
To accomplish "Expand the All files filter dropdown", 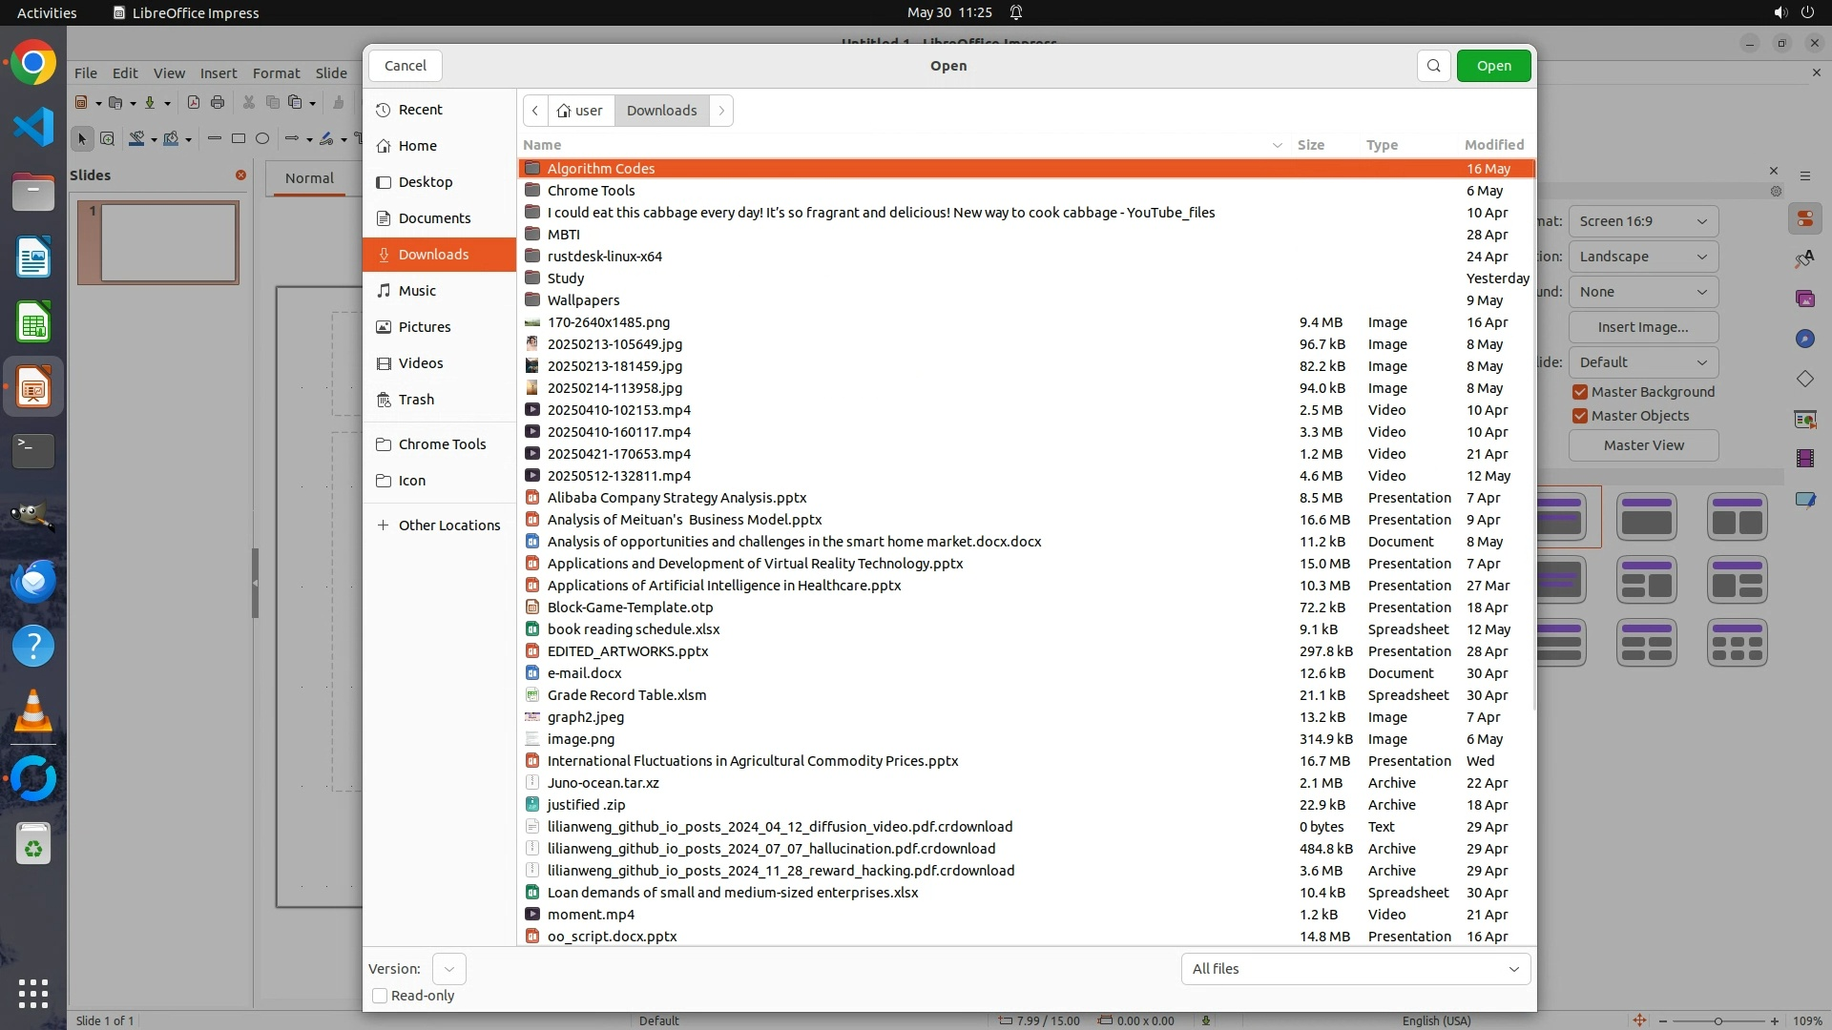I will [x=1355, y=969].
